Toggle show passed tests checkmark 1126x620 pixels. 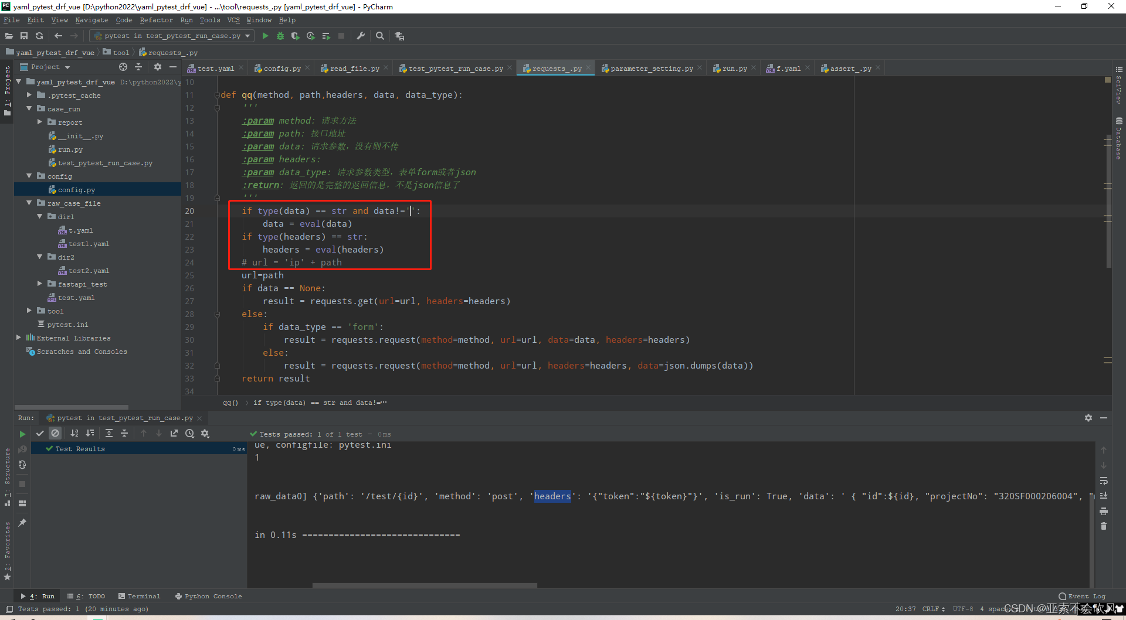pyautogui.click(x=40, y=433)
